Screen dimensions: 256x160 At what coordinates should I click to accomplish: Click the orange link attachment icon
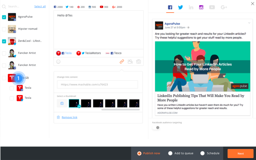(122, 61)
